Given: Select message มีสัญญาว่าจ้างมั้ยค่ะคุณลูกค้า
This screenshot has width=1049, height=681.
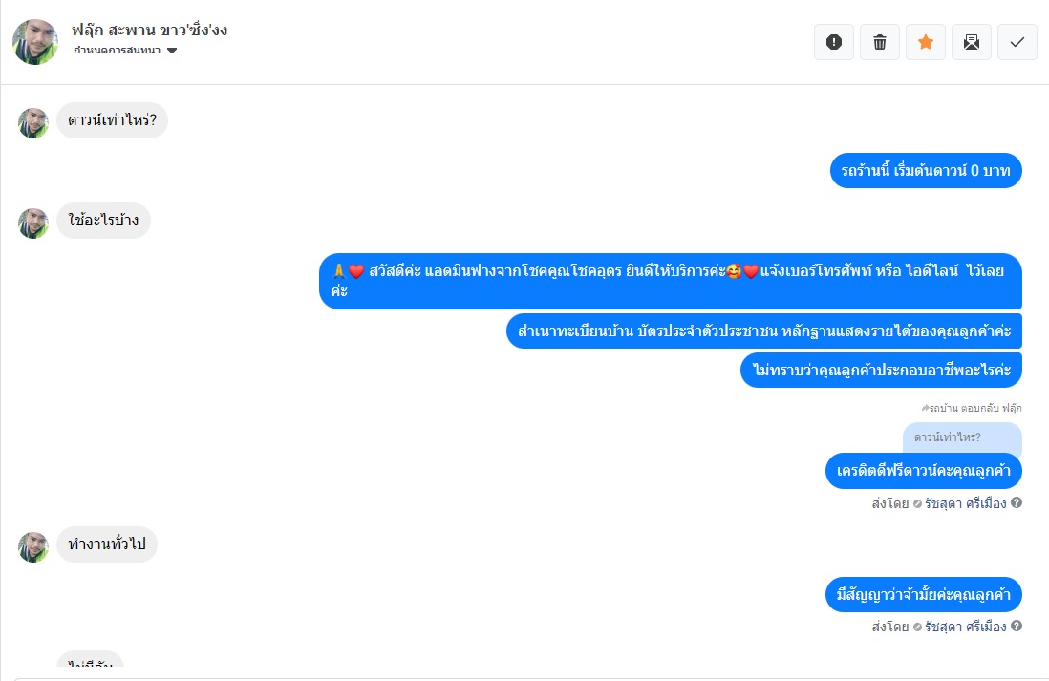Looking at the screenshot, I should pyautogui.click(x=923, y=595).
